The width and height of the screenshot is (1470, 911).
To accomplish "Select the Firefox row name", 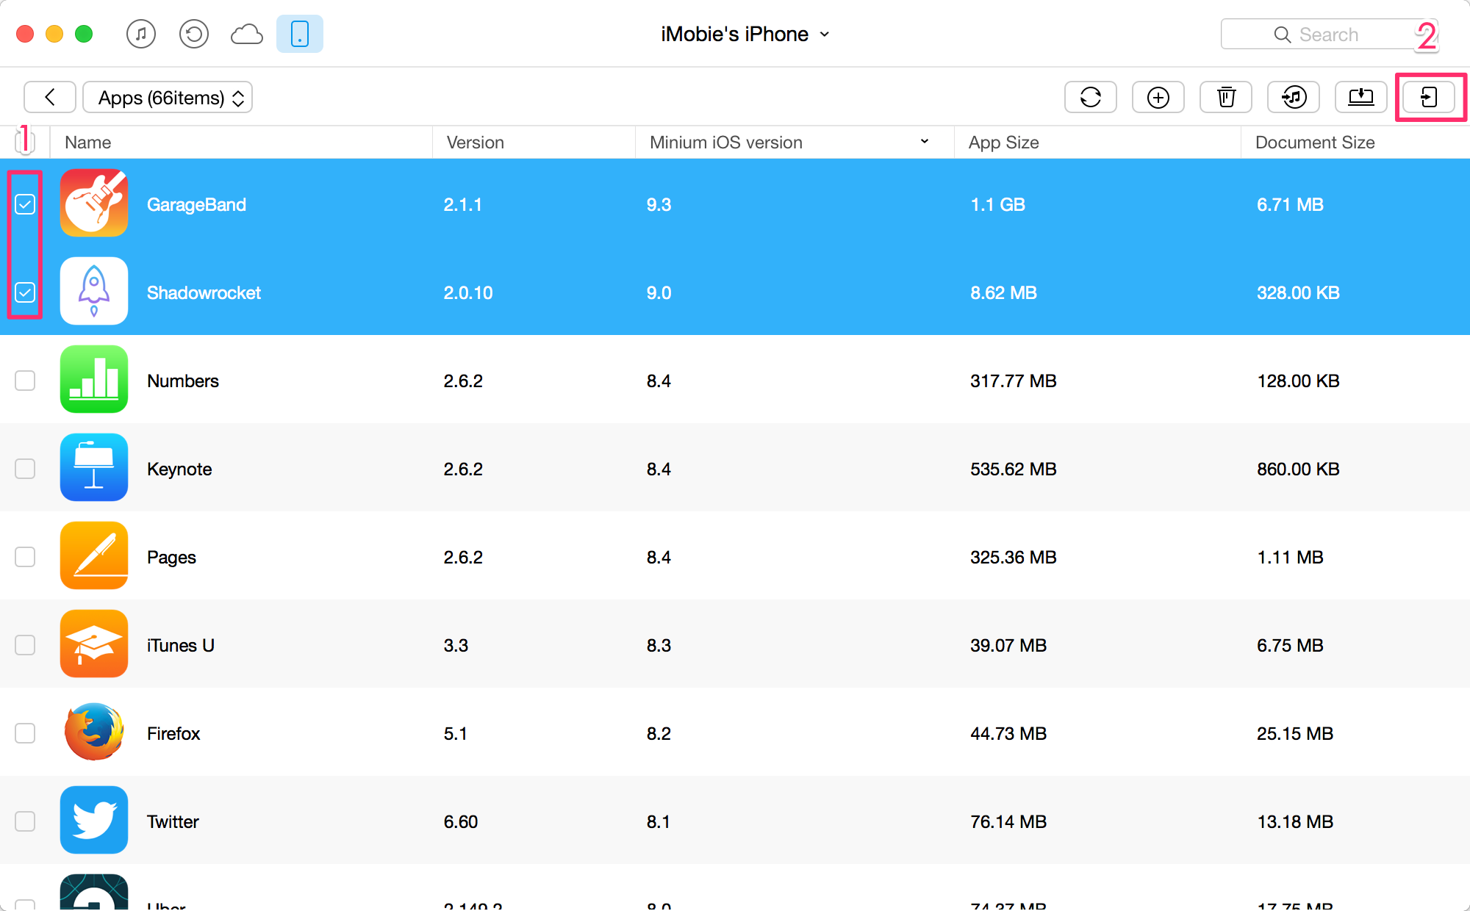I will (x=173, y=733).
